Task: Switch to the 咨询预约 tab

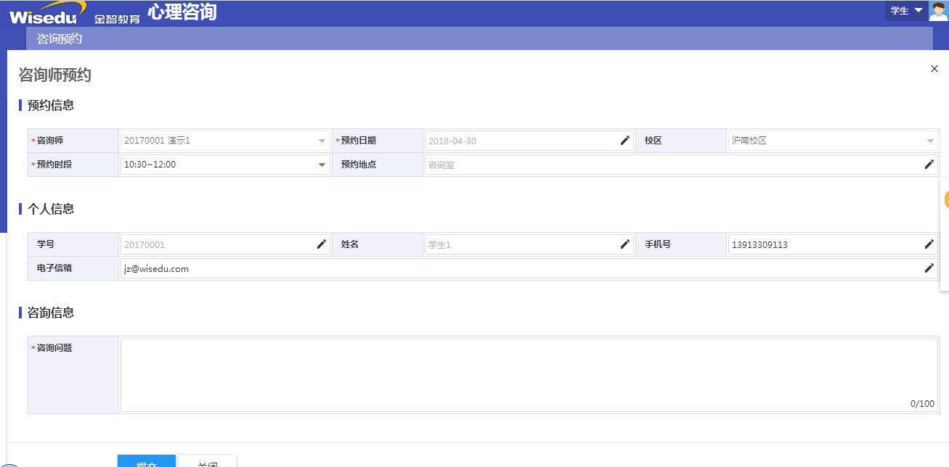Action: click(60, 38)
